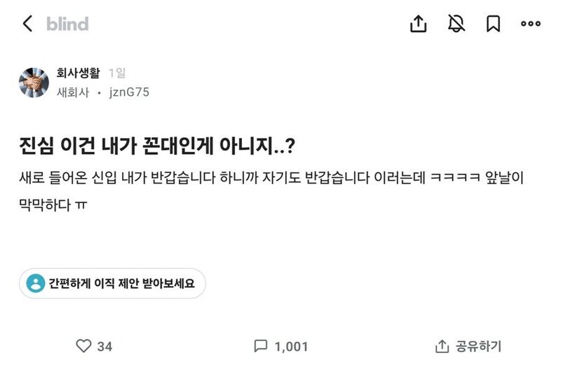Click the 1,001 comment count
561x369 pixels.
tap(291, 346)
